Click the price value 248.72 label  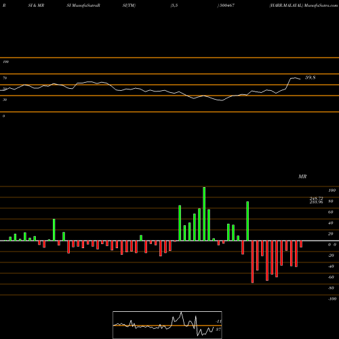pyautogui.click(x=316, y=198)
